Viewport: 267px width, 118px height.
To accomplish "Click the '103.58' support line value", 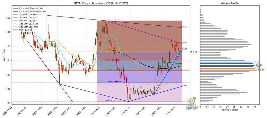I will (x=185, y=86).
